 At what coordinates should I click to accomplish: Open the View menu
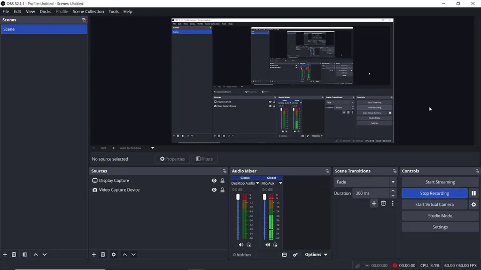[x=30, y=11]
